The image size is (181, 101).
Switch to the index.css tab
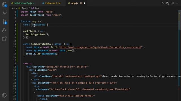point(51,3)
